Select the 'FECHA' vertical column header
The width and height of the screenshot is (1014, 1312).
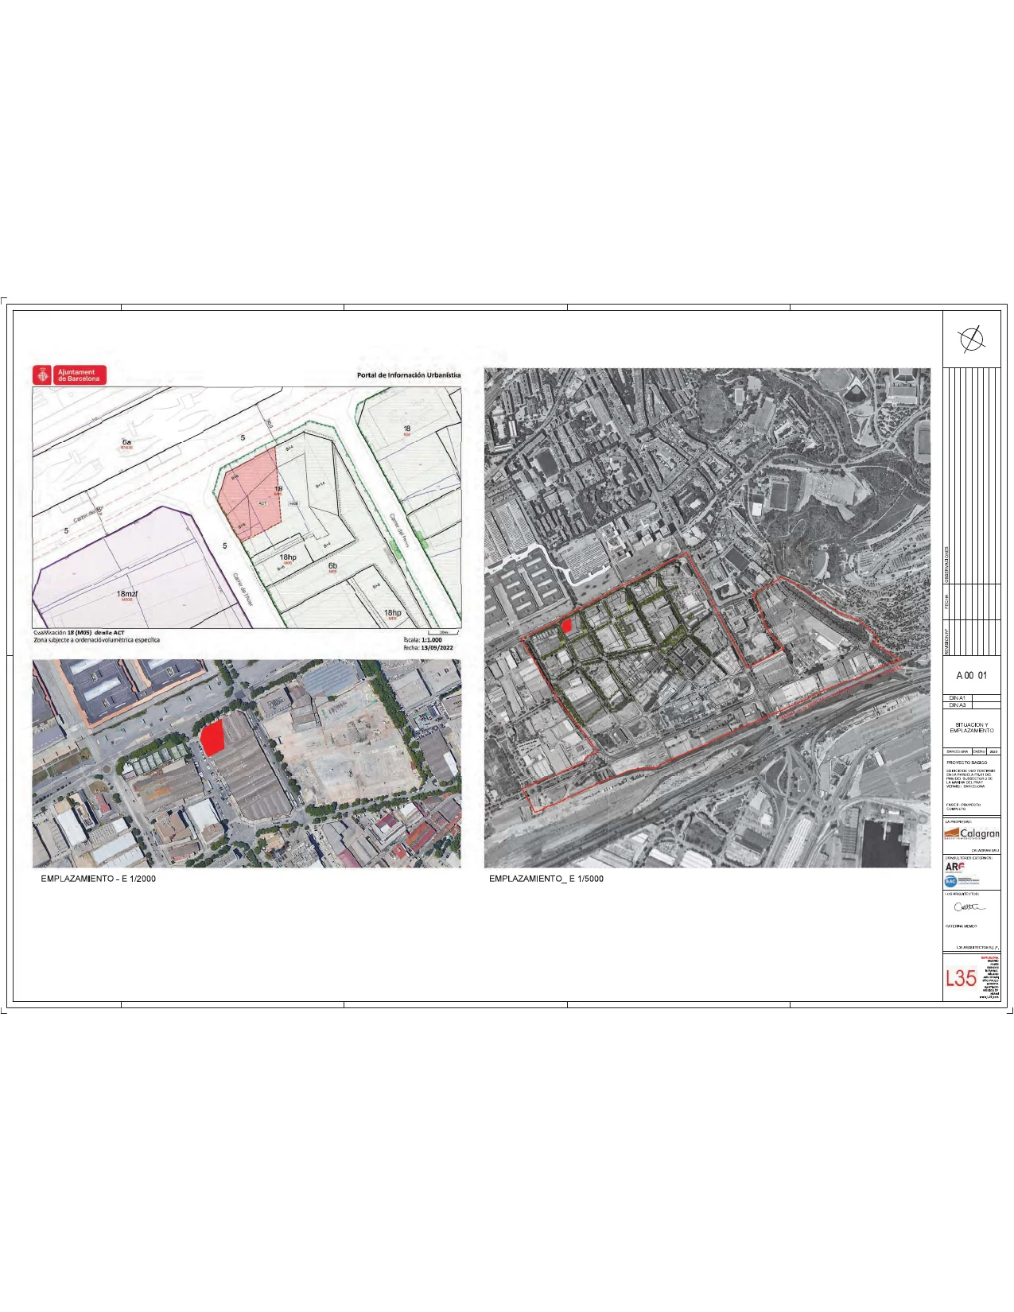(x=946, y=602)
